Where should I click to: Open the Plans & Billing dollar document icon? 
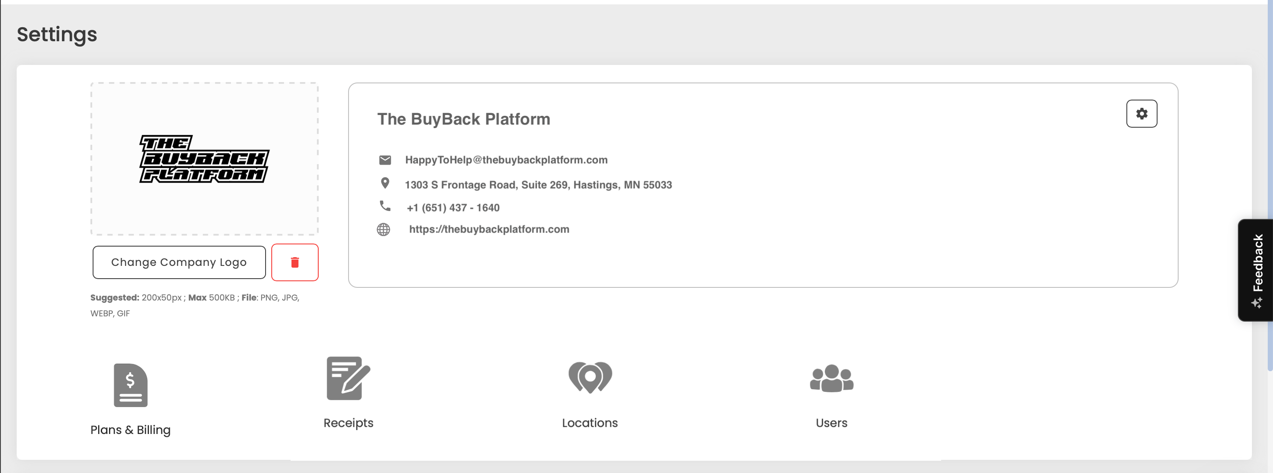pos(130,385)
